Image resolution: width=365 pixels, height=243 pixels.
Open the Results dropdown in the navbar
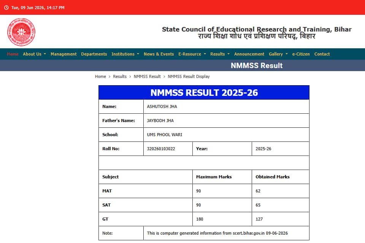[x=220, y=54]
